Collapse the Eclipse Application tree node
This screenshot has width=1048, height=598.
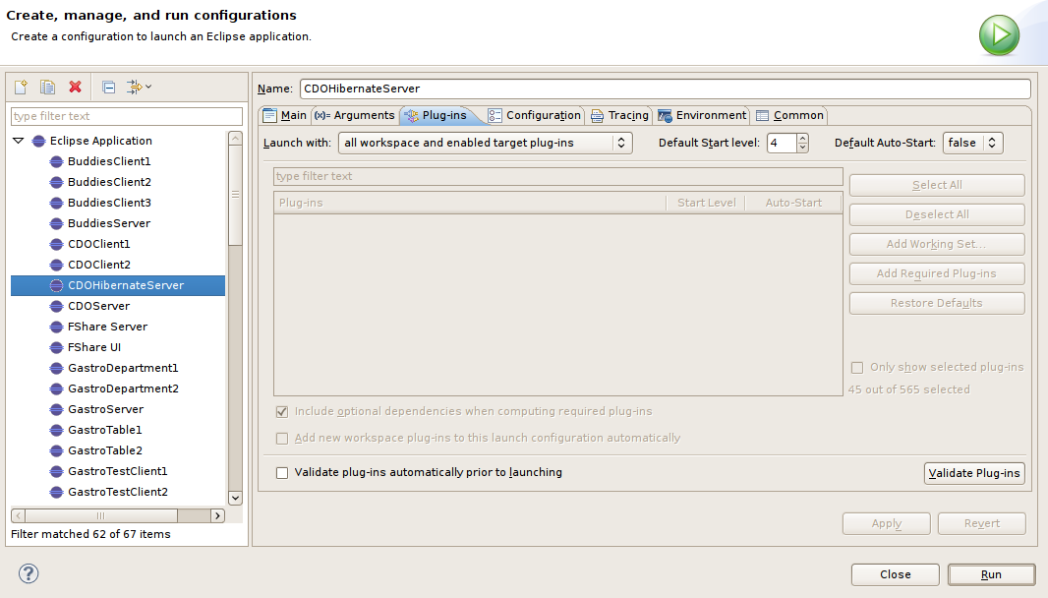(18, 140)
